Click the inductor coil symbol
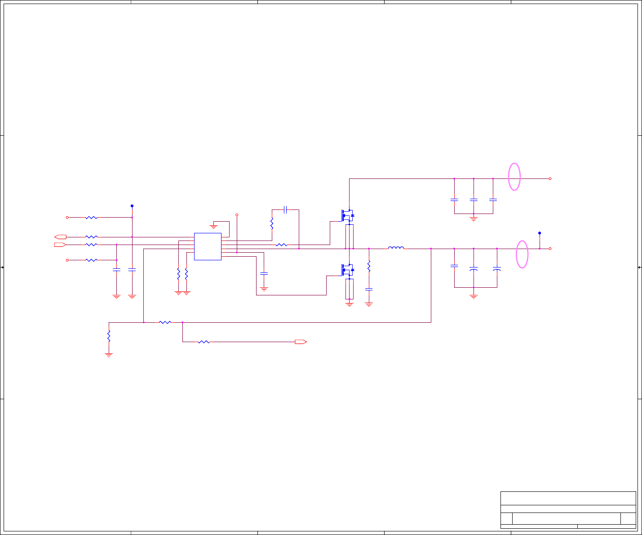This screenshot has width=642, height=535. (x=396, y=247)
